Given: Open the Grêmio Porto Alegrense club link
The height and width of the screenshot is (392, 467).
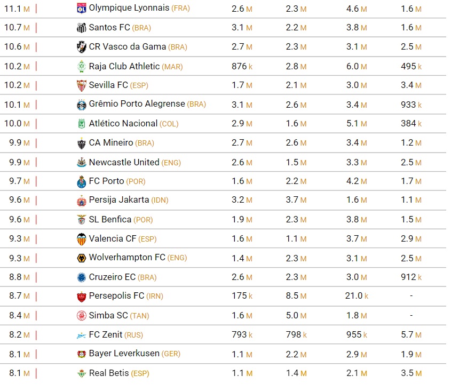Looking at the screenshot, I should [x=137, y=104].
